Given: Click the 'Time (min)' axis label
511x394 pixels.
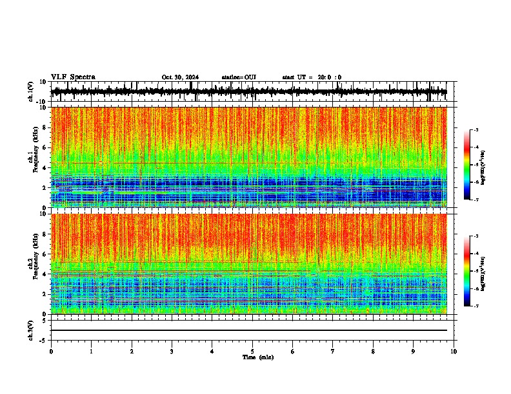Looking at the screenshot, I should [258, 357].
